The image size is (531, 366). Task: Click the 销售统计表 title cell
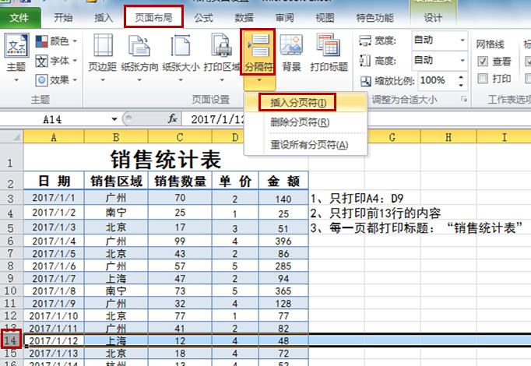click(166, 158)
